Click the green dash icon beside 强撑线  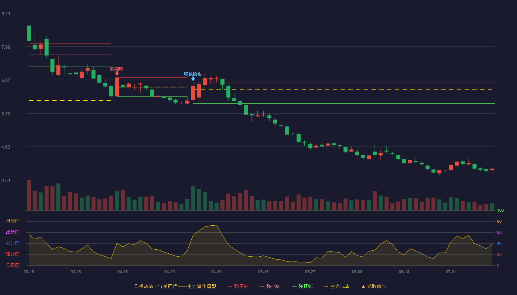tap(294, 286)
